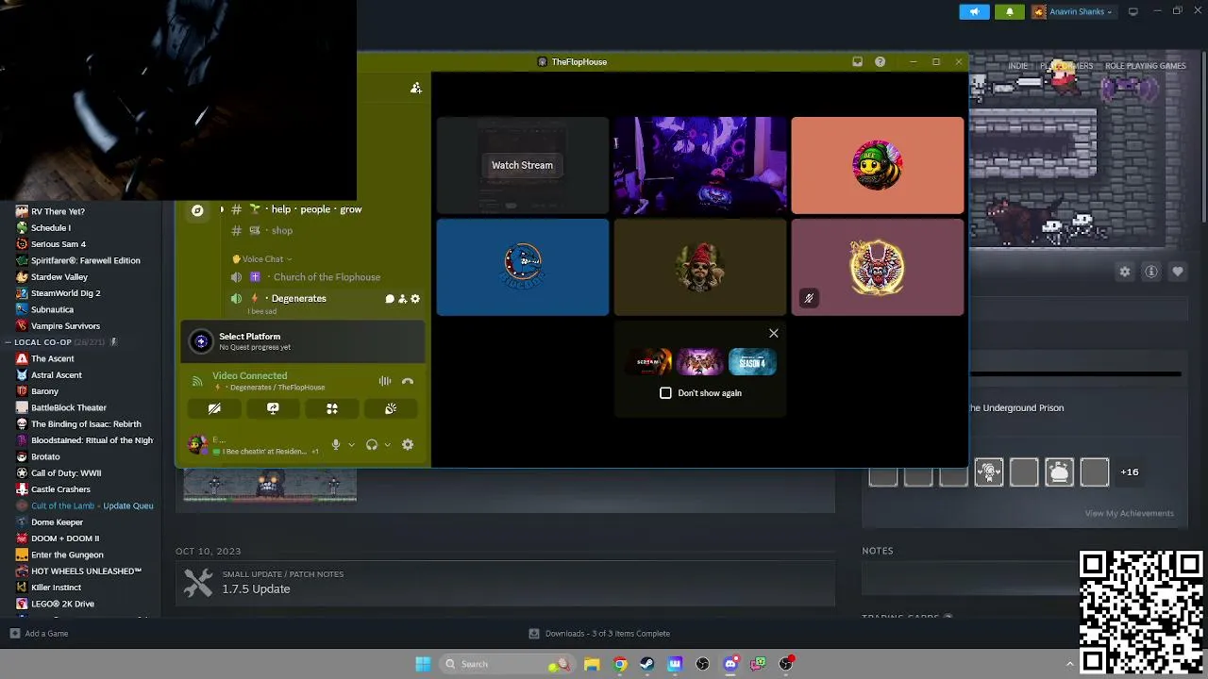Click the Windows Start button

pos(423,664)
